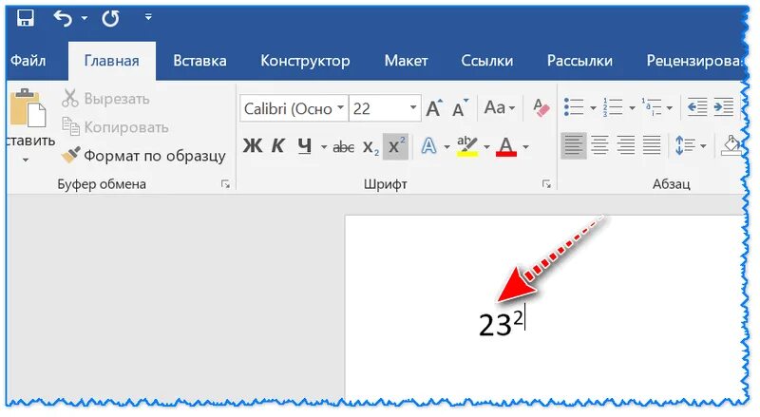Open the Ссылки ribbon tab
This screenshot has height=417, width=760.
(x=486, y=61)
